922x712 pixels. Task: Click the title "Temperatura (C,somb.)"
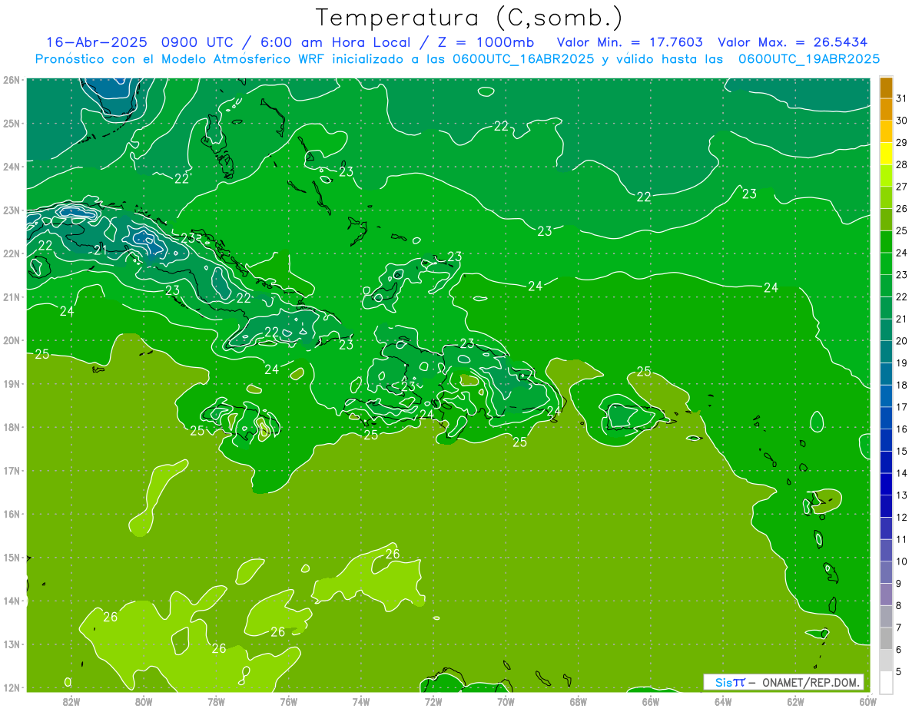pyautogui.click(x=469, y=18)
